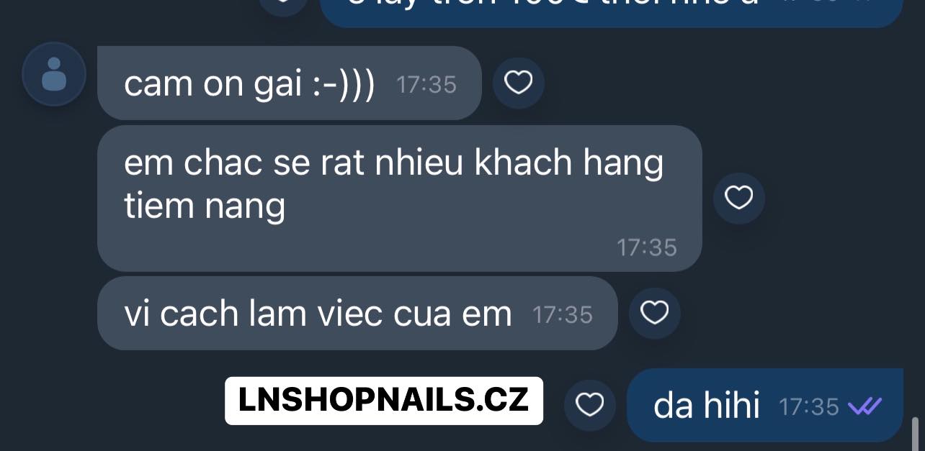Tap heart beside 'em chac se rat nhieu' message
925x451 pixels.
[x=738, y=198]
